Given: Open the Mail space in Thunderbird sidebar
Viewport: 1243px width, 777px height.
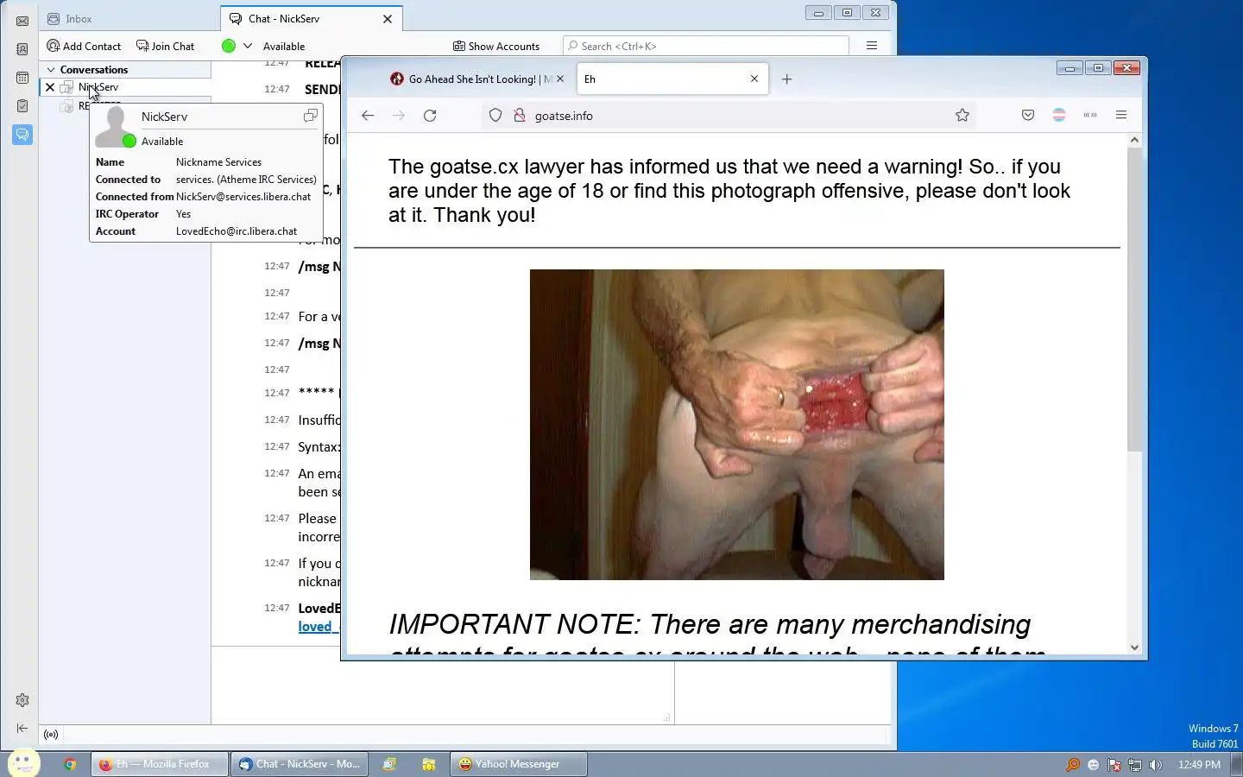Looking at the screenshot, I should [x=22, y=21].
